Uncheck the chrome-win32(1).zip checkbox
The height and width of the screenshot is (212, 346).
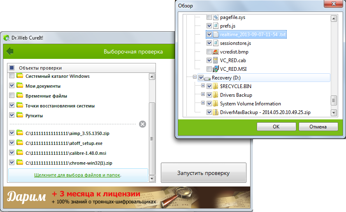click(12, 163)
